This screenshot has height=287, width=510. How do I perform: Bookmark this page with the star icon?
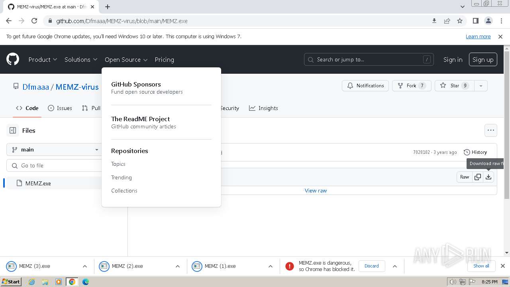click(x=460, y=21)
